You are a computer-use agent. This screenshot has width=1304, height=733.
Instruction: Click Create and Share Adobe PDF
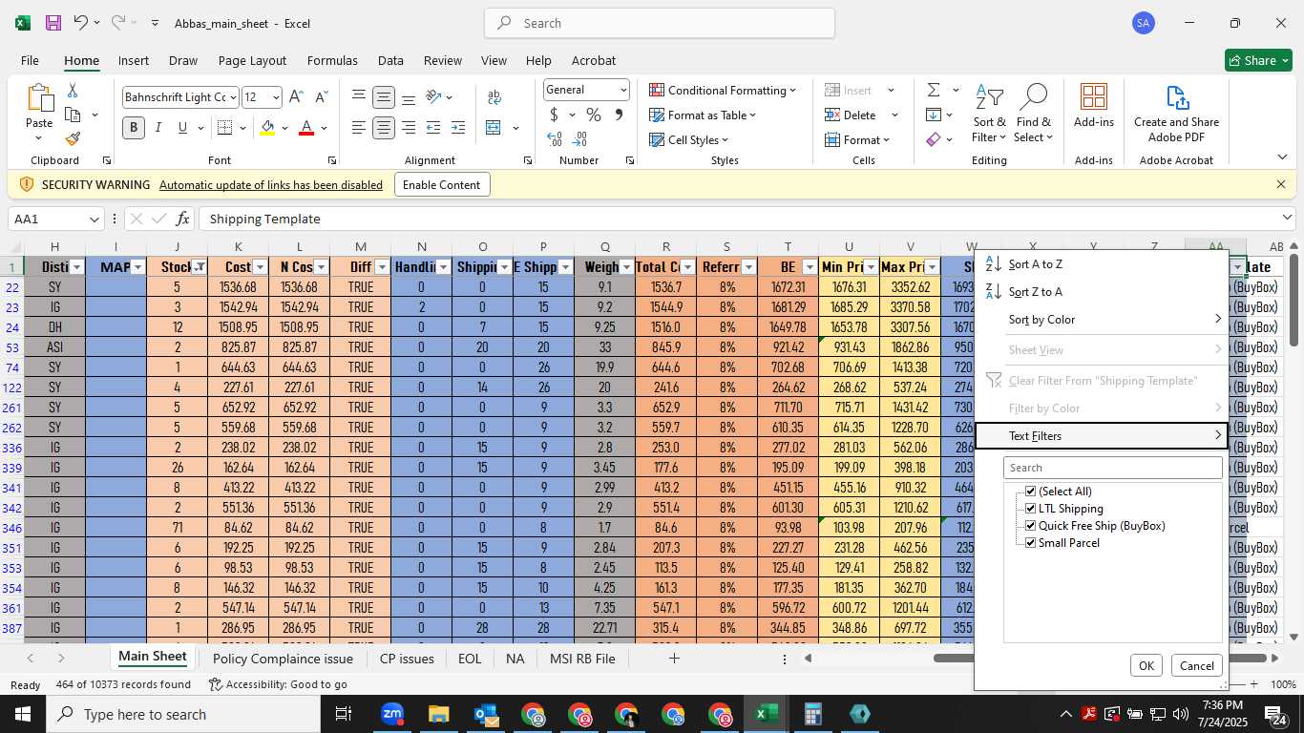pos(1176,113)
